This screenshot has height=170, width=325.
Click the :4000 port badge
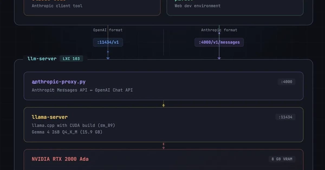tap(287, 81)
